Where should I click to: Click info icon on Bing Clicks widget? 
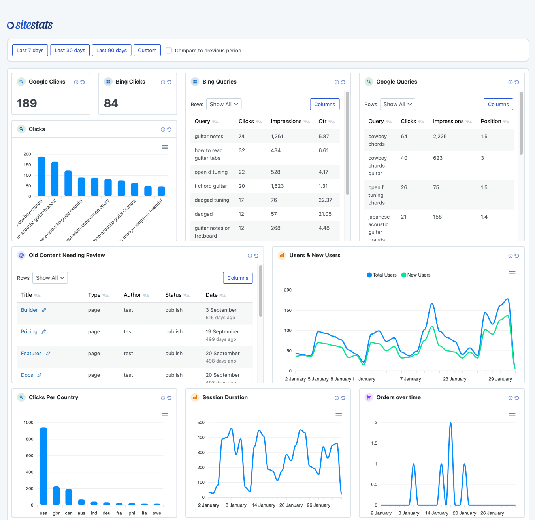[x=163, y=82]
